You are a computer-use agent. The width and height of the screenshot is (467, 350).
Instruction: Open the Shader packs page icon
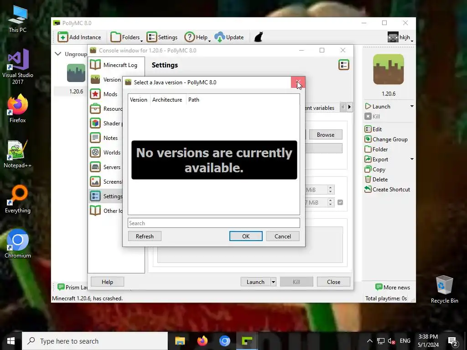(95, 123)
